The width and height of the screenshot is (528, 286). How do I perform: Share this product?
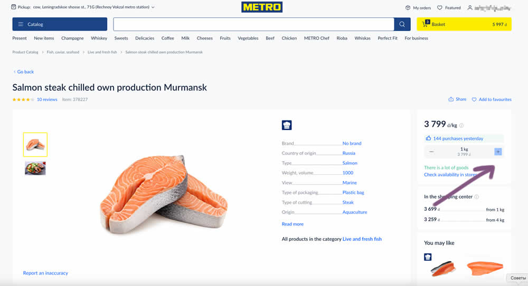(x=457, y=99)
